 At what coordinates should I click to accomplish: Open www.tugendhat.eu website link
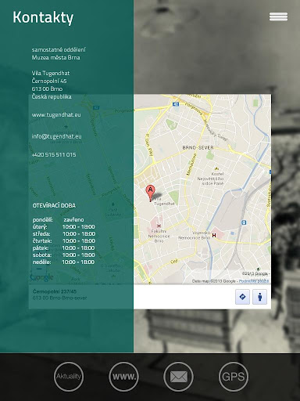click(56, 115)
